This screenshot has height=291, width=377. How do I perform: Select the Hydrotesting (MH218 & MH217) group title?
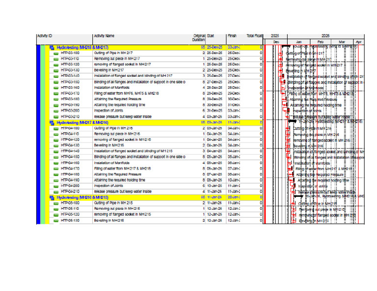[82, 48]
